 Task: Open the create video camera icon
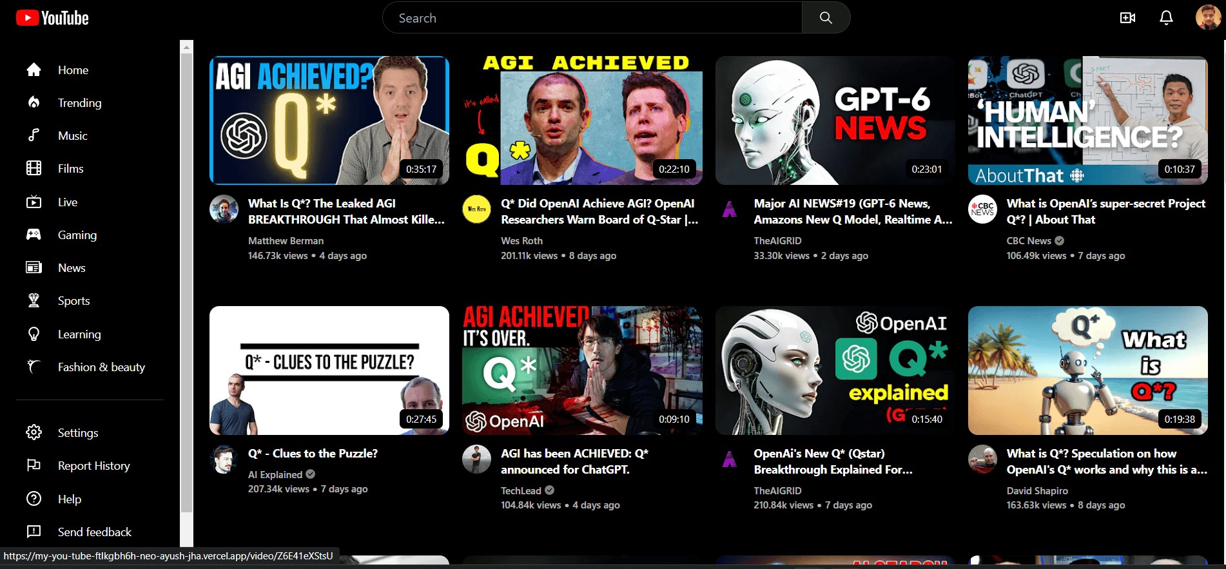click(1127, 18)
